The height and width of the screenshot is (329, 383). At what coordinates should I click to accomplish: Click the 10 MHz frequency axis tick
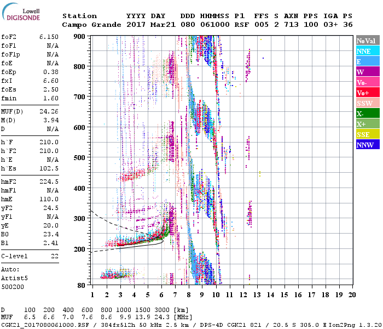[x=216, y=295]
